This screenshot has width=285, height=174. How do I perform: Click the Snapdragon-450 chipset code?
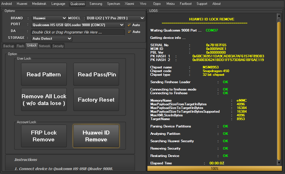[x=216, y=71]
